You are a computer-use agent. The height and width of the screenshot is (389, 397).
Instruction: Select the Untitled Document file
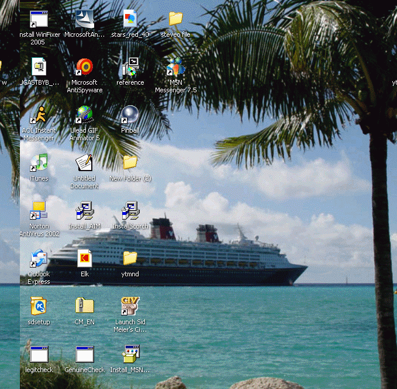(x=85, y=162)
